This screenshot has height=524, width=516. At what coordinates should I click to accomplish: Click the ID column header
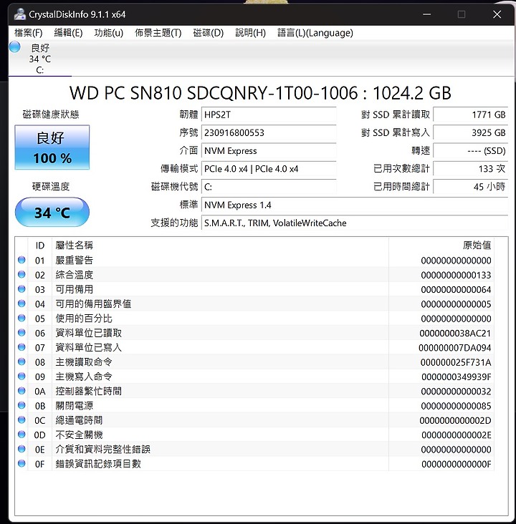pos(40,246)
